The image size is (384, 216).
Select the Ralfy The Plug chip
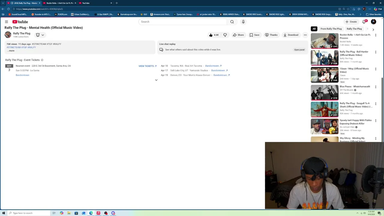click(354, 29)
